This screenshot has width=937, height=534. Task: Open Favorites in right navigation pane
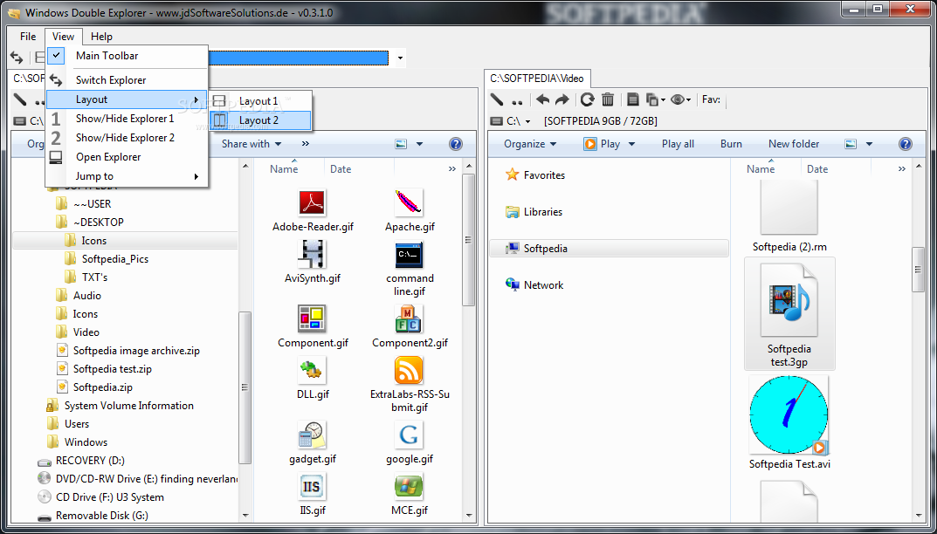click(534, 175)
